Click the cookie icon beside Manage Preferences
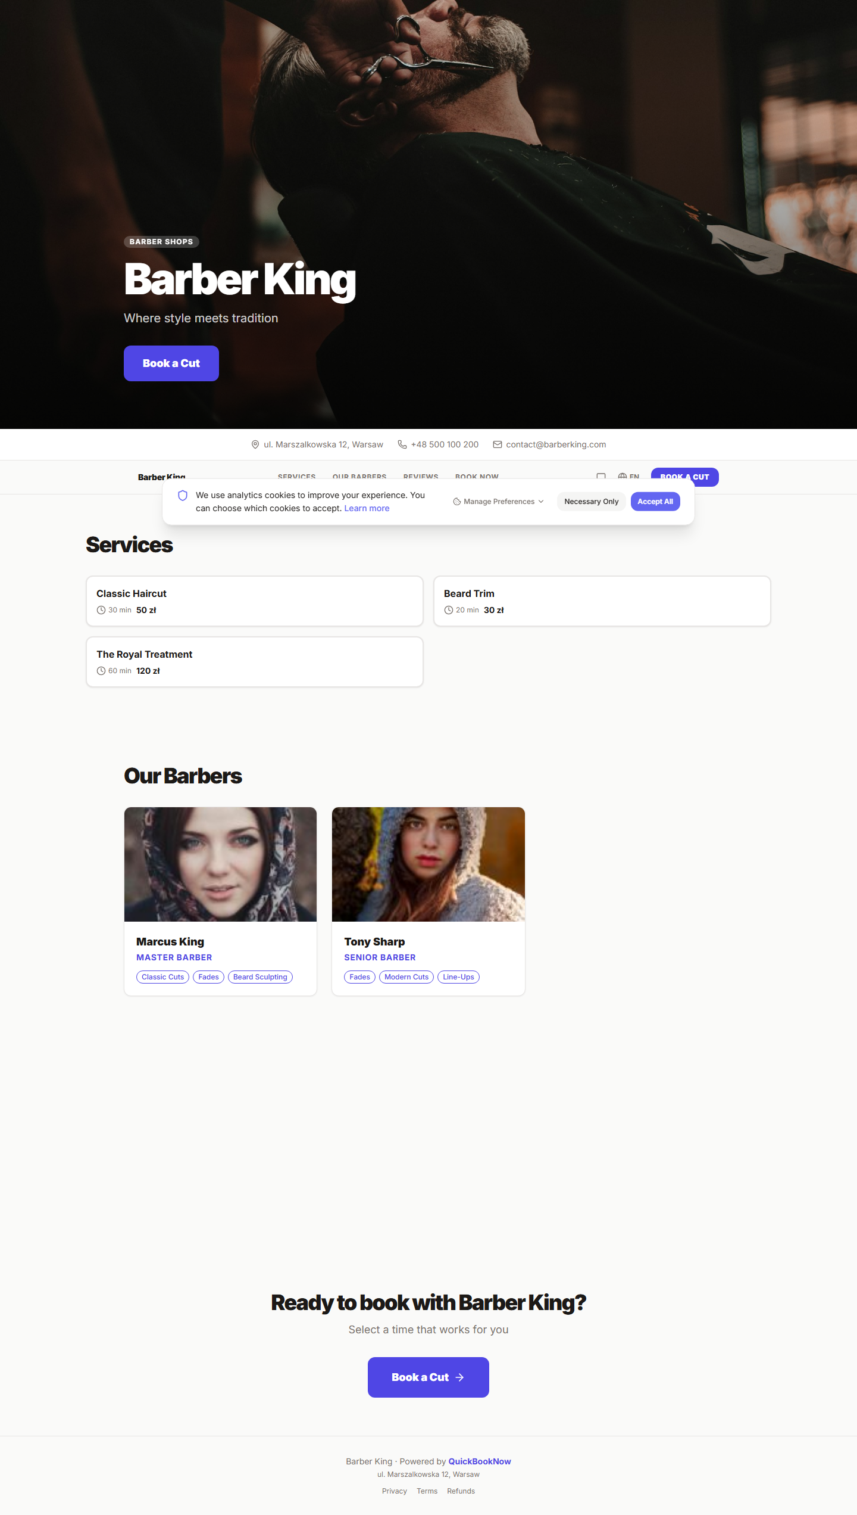 [457, 502]
